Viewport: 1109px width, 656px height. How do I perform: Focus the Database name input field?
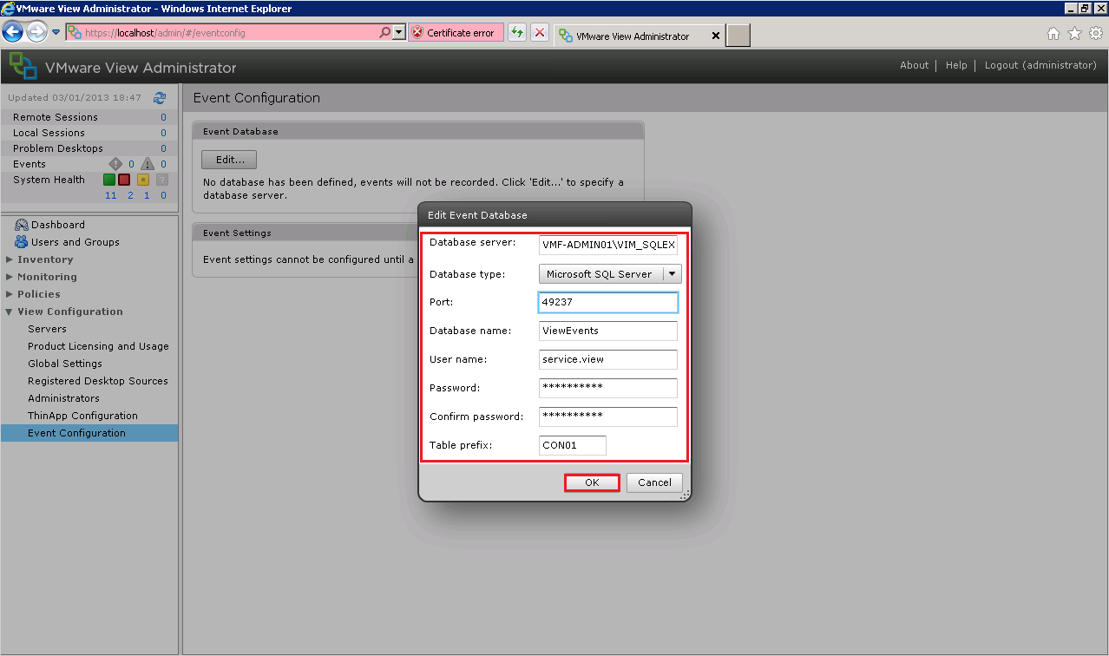click(607, 331)
